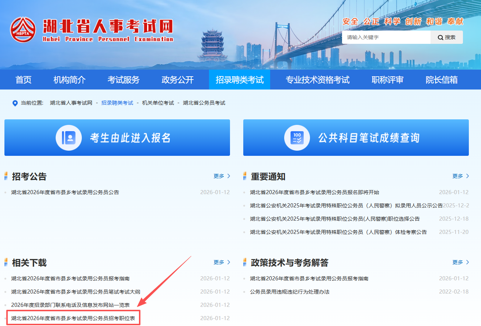The image size is (481, 326).
Task: Click the 招录聘类考试 breadcrumb link
Action: click(x=117, y=103)
